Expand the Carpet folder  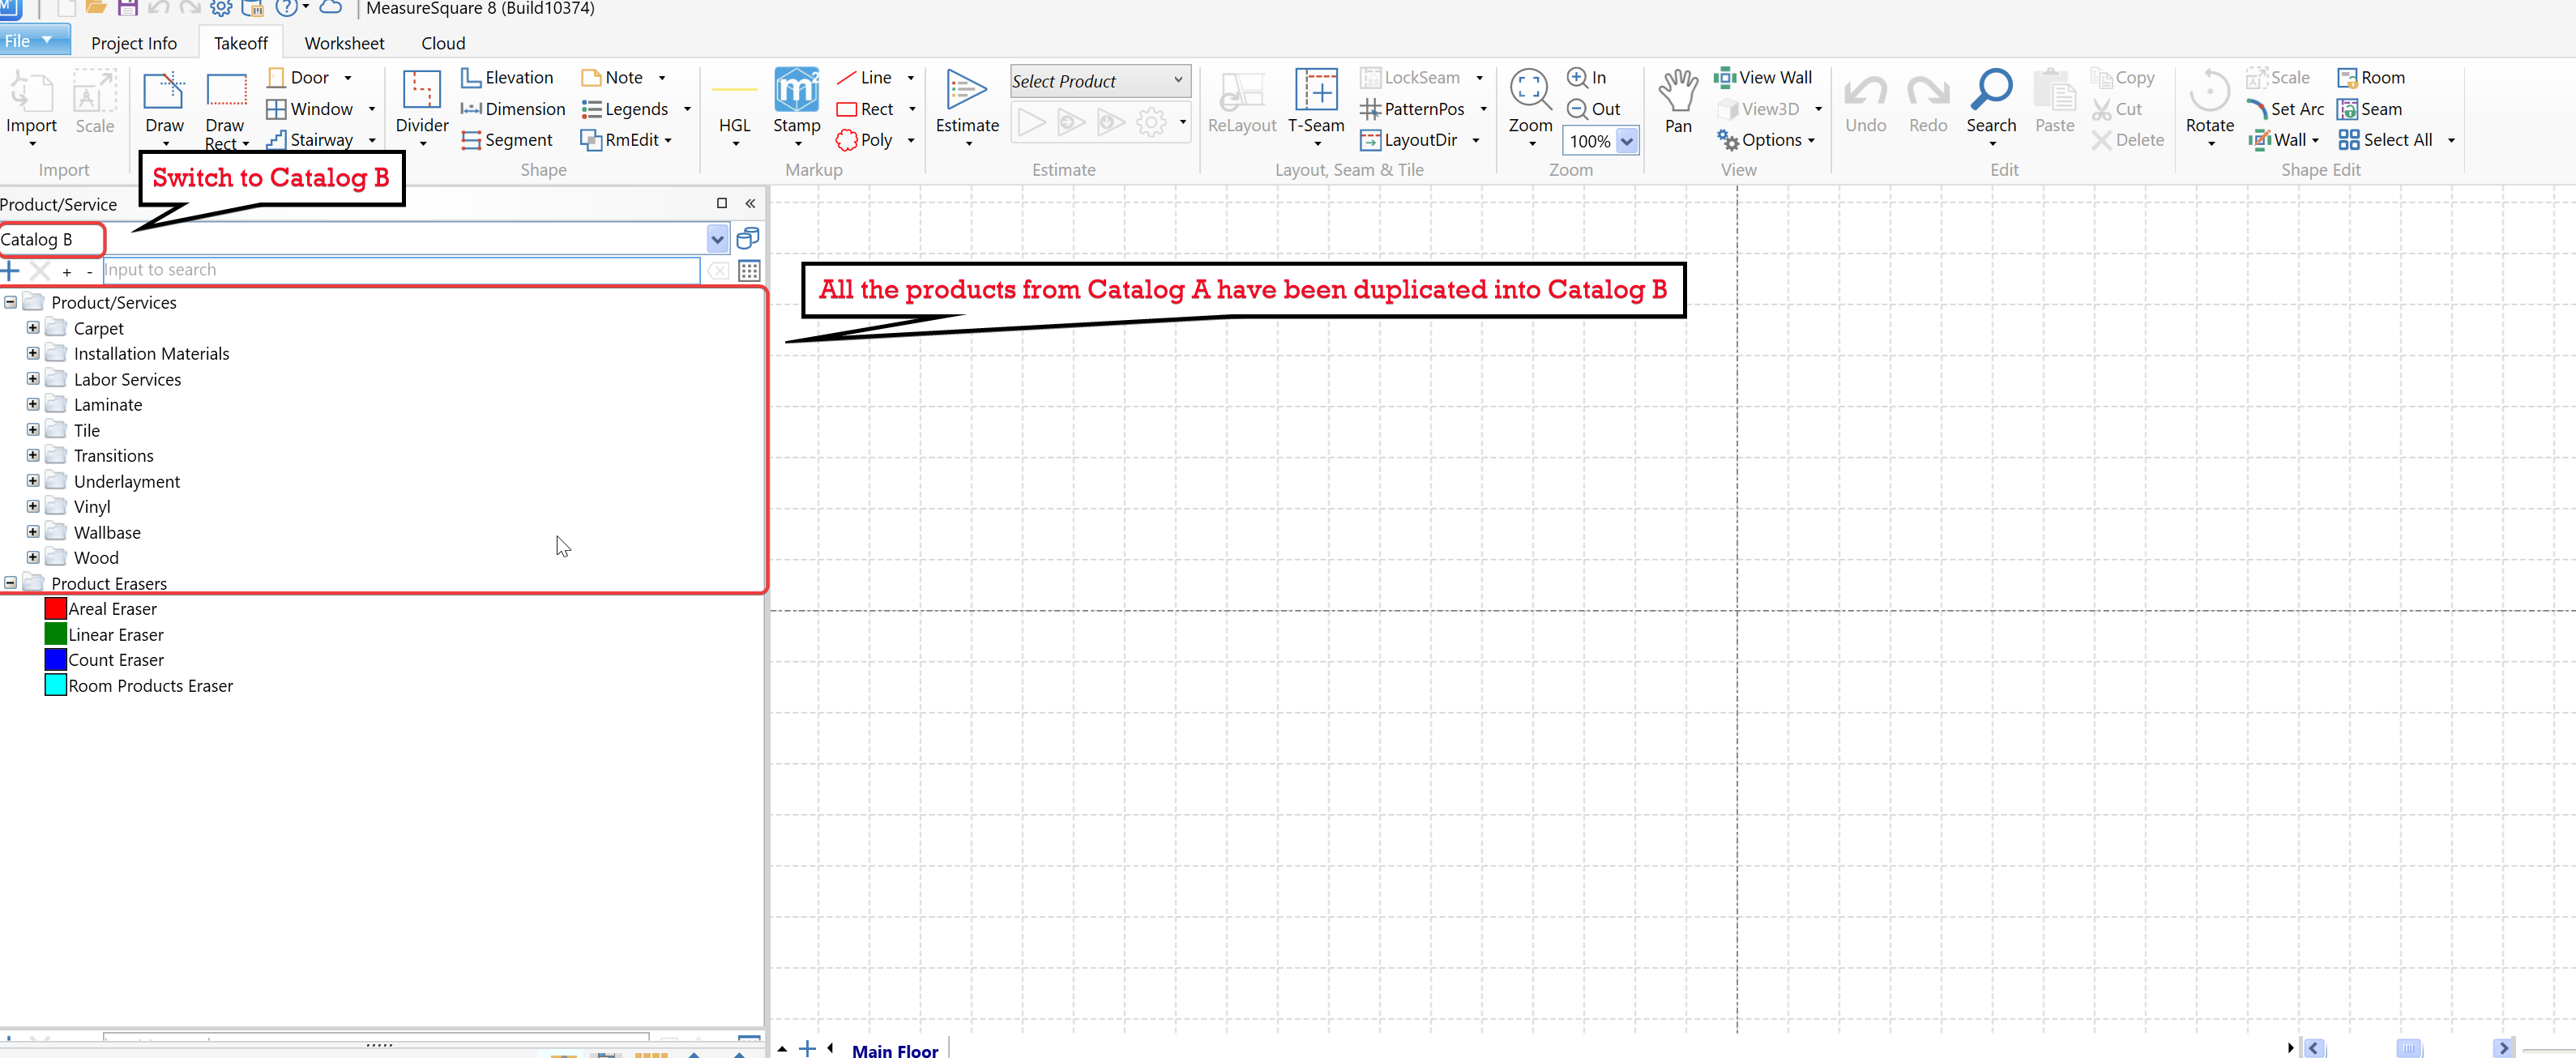[x=33, y=328]
